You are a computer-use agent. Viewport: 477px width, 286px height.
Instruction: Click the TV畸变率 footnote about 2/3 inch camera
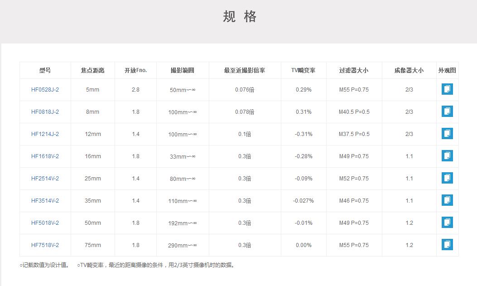pos(156,265)
